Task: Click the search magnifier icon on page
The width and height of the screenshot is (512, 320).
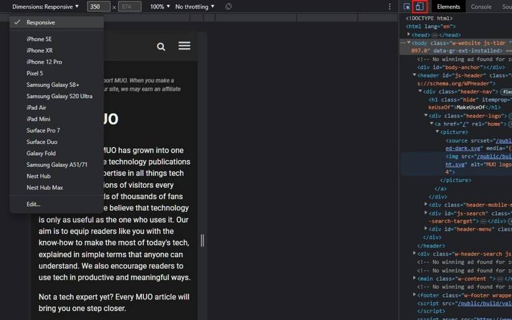Action: coord(161,47)
